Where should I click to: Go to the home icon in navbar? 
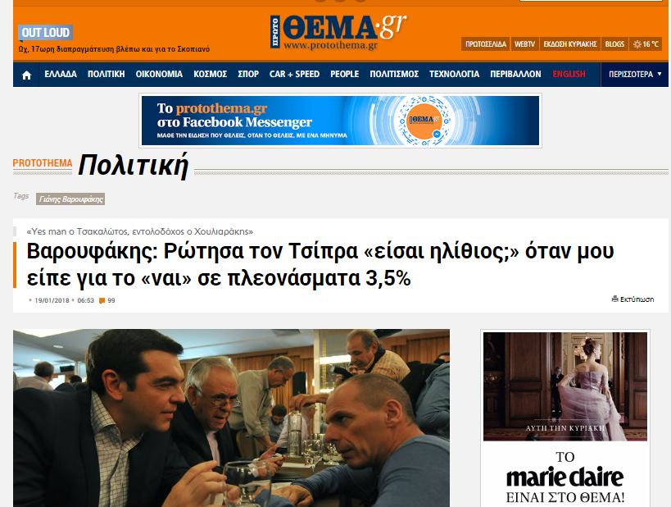(x=26, y=75)
